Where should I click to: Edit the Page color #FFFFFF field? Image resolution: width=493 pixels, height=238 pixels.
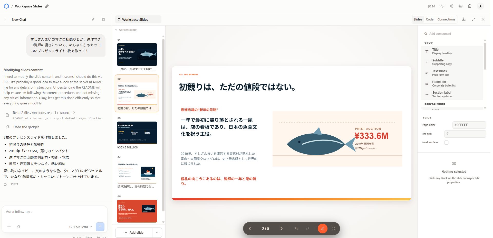pos(469,125)
